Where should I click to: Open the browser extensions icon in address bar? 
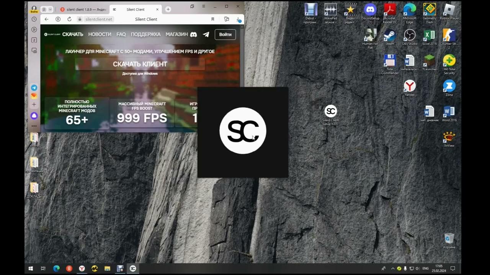[x=226, y=19]
